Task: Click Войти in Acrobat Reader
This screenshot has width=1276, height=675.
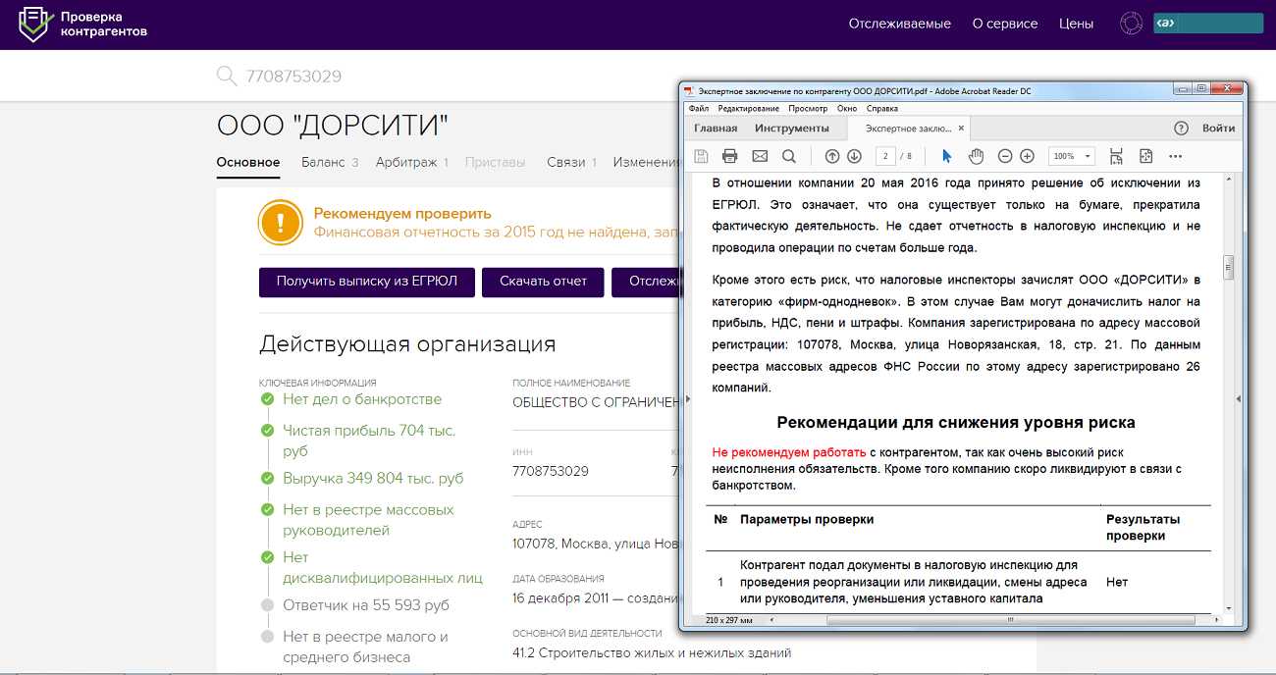Action: [1218, 128]
